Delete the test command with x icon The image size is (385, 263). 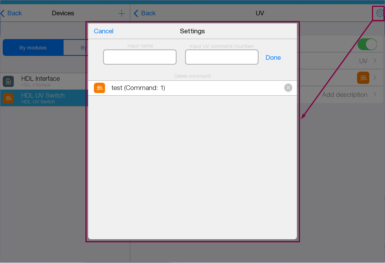coord(288,88)
